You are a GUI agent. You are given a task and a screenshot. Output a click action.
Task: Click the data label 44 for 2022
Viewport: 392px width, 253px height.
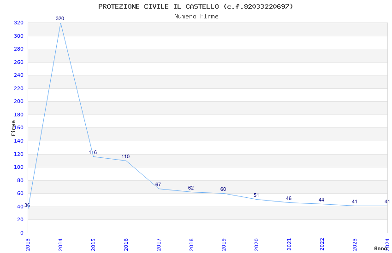[x=321, y=200]
